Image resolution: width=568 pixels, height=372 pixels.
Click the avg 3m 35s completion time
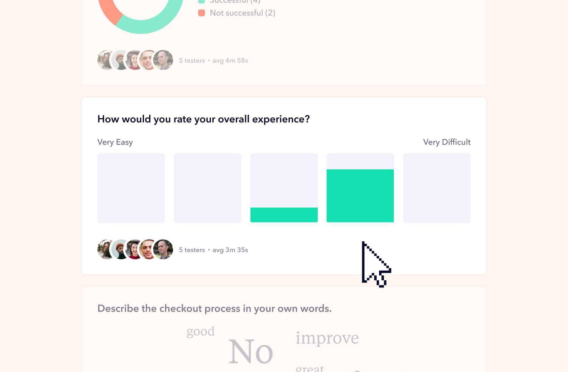tap(230, 250)
